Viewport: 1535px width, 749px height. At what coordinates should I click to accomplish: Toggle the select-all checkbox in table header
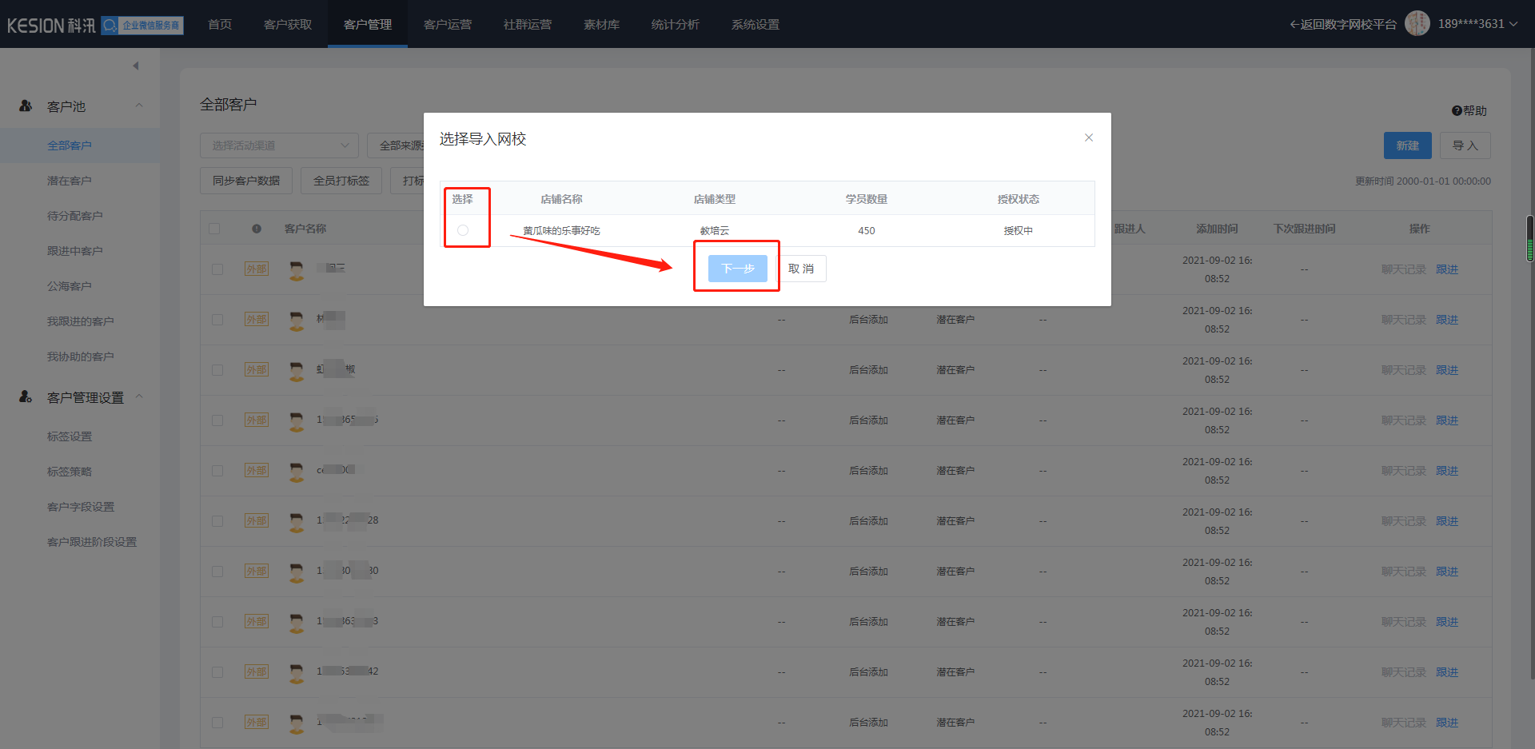pyautogui.click(x=214, y=229)
